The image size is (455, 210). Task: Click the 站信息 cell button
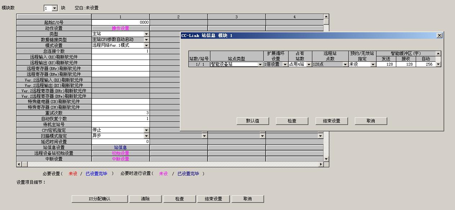(120, 148)
